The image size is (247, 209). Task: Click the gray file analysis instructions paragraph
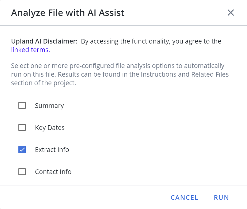point(120,74)
